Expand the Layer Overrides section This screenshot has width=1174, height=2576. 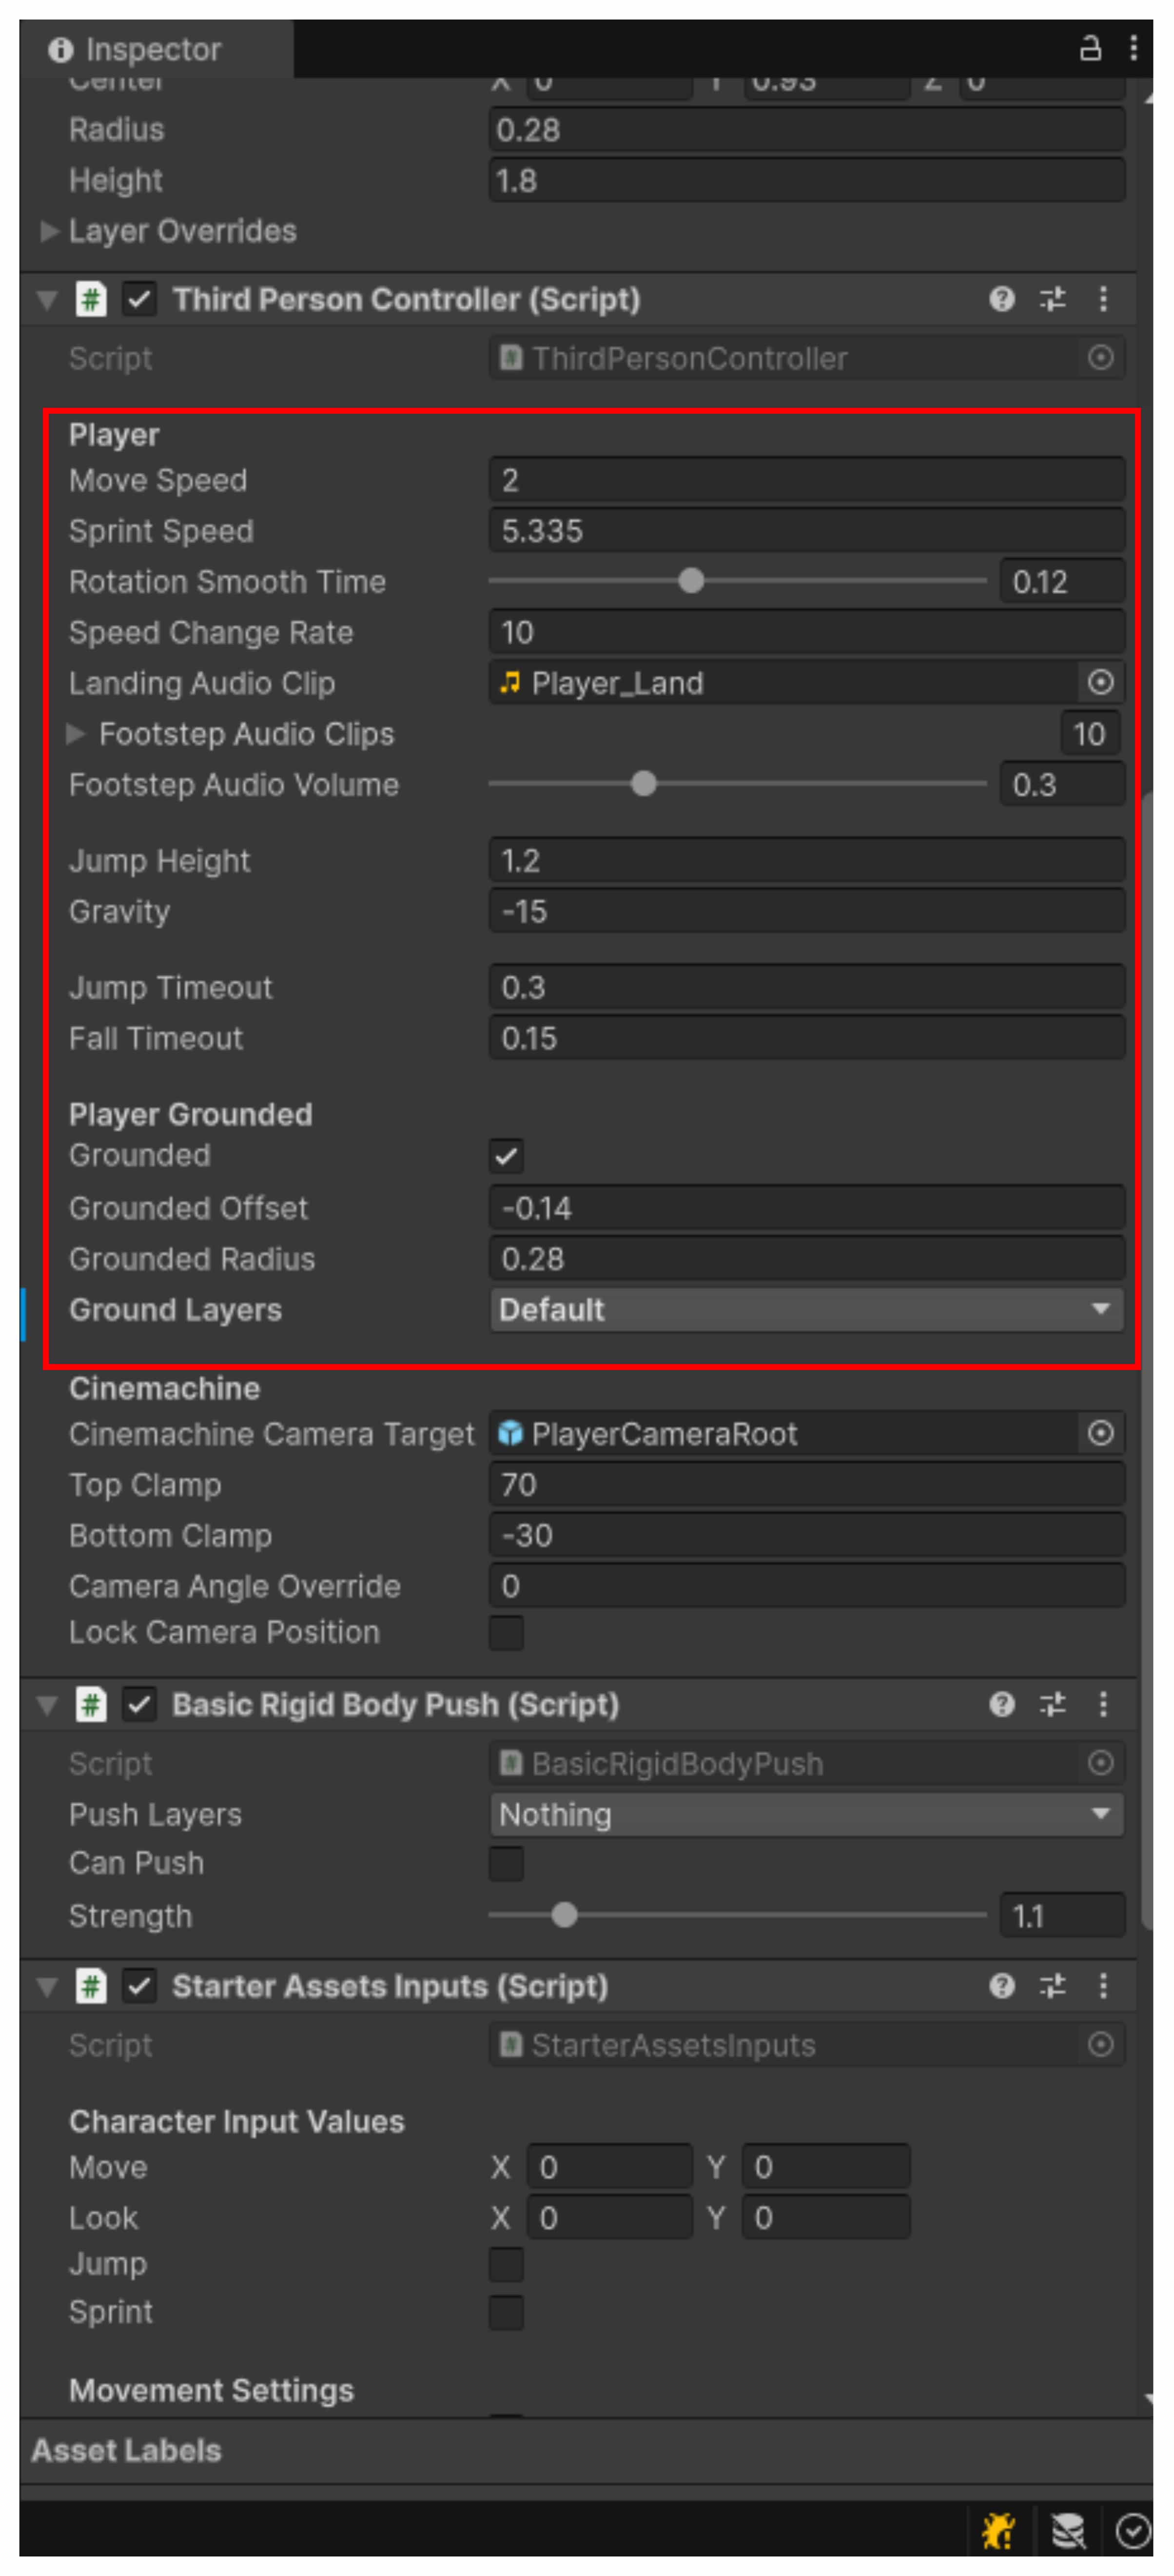pos(49,231)
